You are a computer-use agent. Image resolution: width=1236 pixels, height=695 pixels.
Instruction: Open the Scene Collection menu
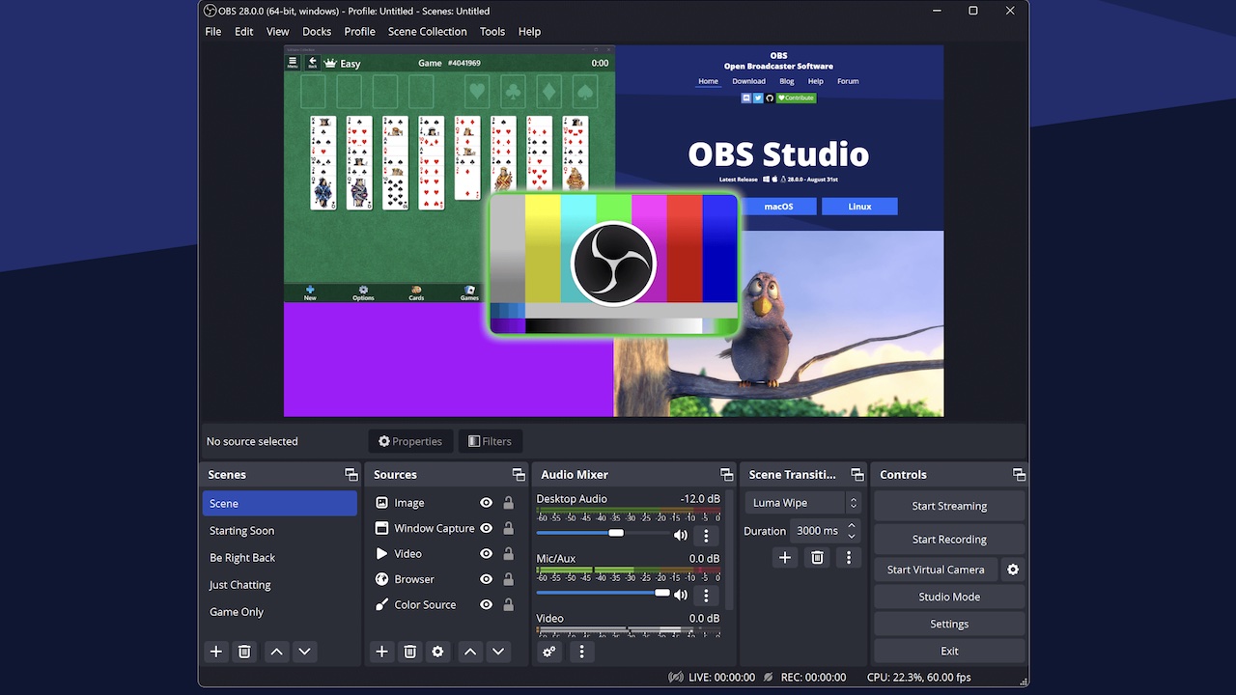click(427, 31)
